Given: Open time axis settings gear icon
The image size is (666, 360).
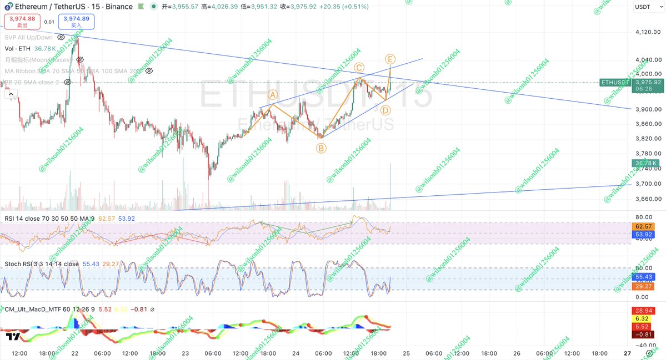Looking at the screenshot, I should click(x=649, y=353).
